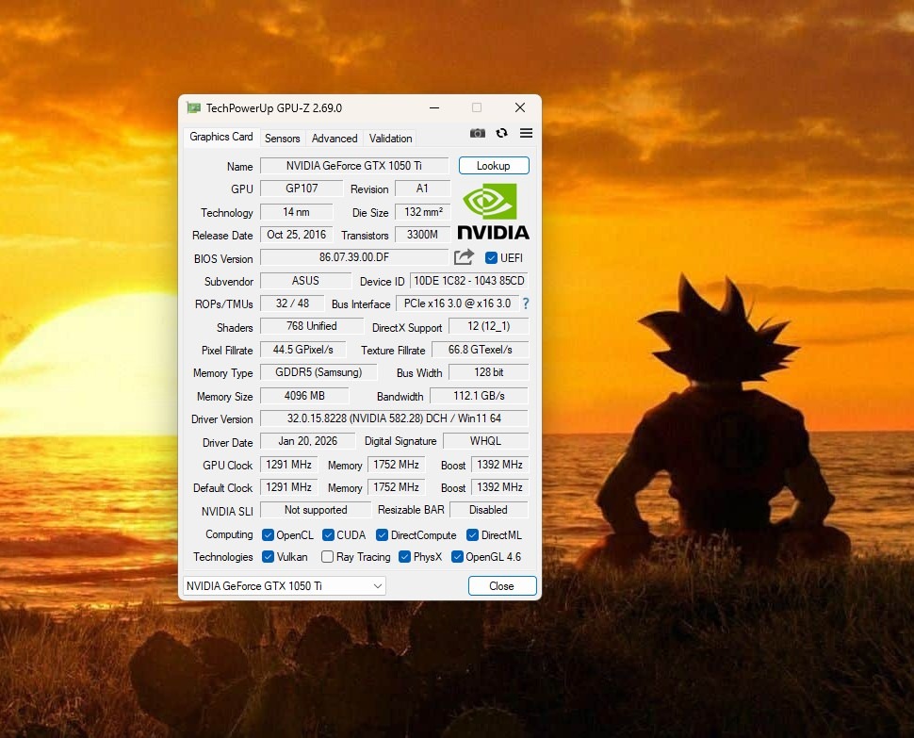Click the GPU Clock row Boost 1392 MHz

[499, 464]
